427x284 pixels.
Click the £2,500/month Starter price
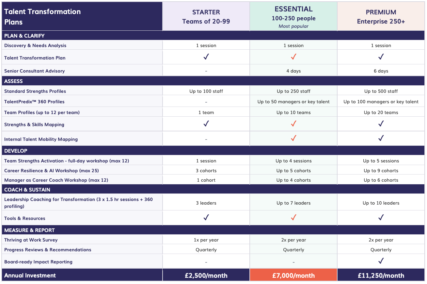coord(206,276)
